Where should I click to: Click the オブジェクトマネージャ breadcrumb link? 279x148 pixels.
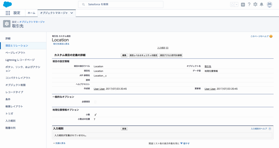point(32,22)
